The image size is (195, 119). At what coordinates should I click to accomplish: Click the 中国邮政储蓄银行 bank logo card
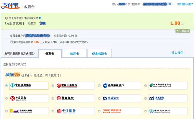coord(168,85)
